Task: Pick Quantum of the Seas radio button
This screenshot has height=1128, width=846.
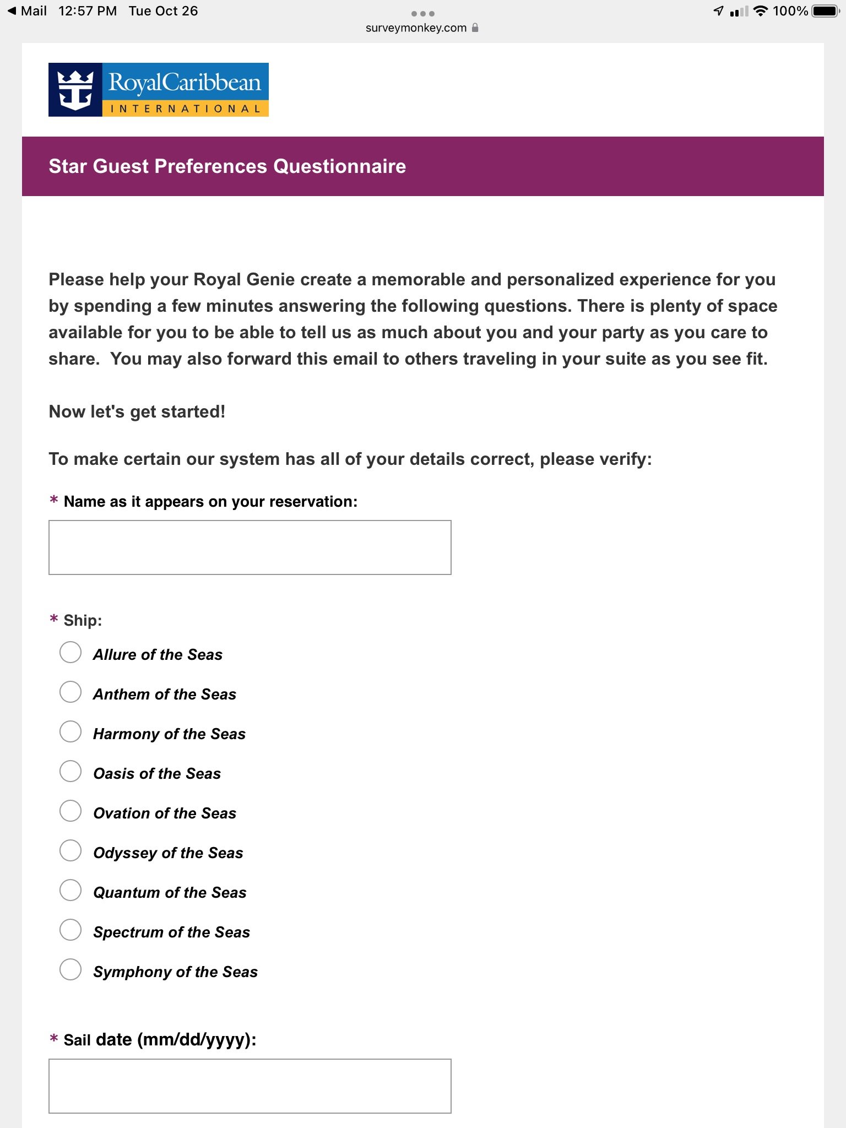Action: pyautogui.click(x=70, y=890)
